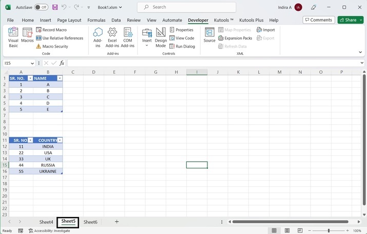Open the Indira A account profile
367x234 pixels.
tap(290, 7)
